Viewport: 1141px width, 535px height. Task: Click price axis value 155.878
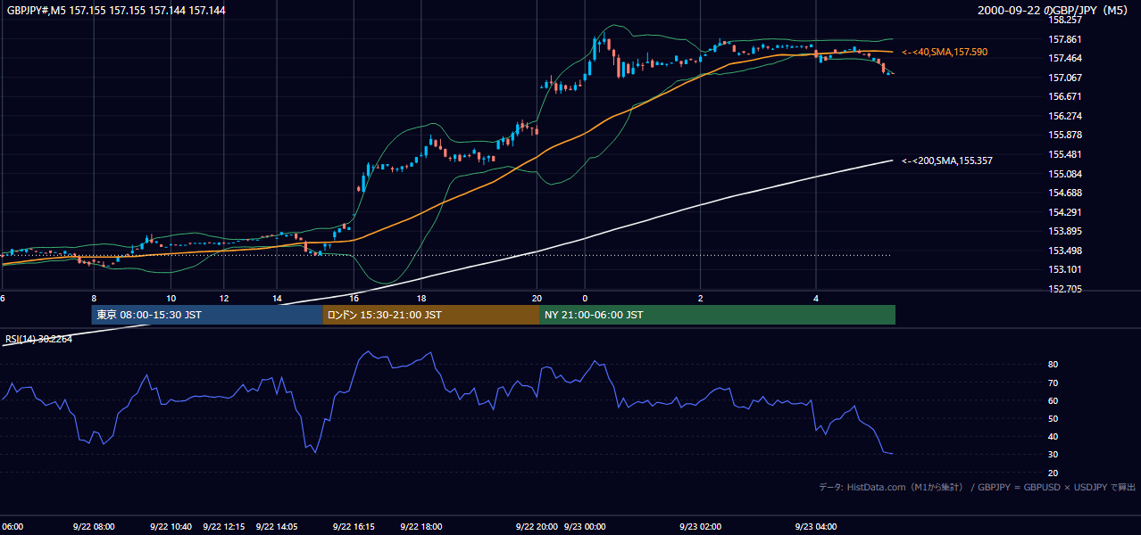[1065, 136]
